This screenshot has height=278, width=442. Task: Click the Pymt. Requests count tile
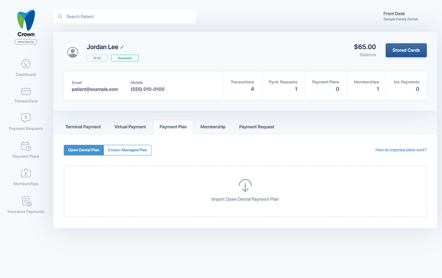pos(283,86)
